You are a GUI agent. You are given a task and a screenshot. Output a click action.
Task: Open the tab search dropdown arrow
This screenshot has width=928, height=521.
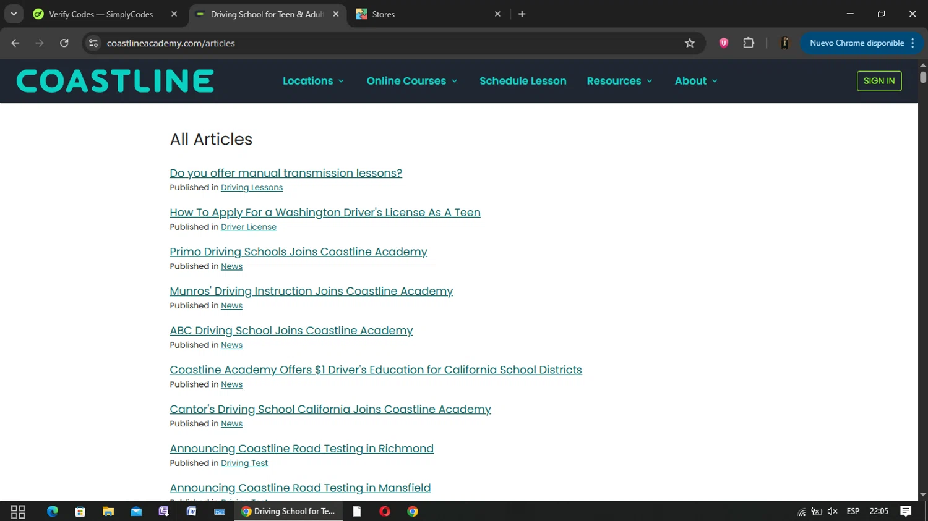click(14, 14)
